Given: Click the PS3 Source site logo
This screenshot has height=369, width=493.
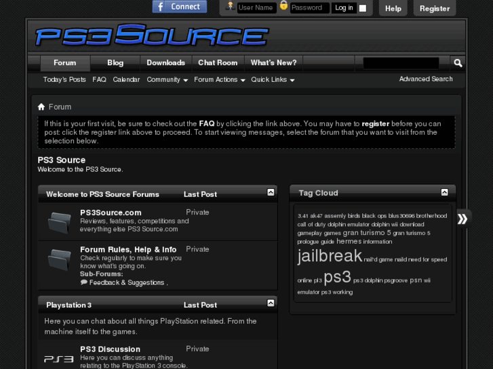Looking at the screenshot, I should [x=152, y=35].
